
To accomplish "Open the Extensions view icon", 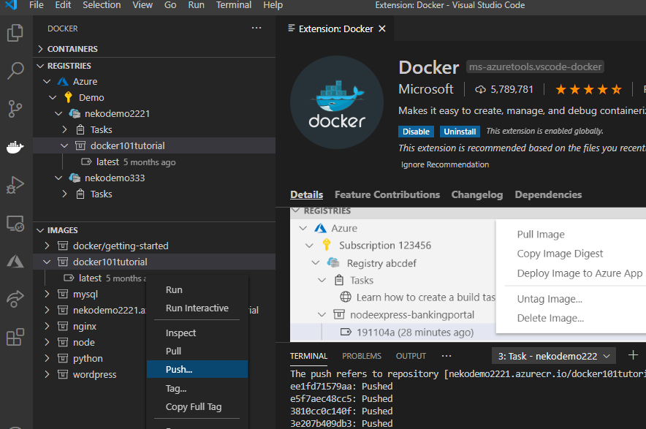I will click(x=15, y=337).
